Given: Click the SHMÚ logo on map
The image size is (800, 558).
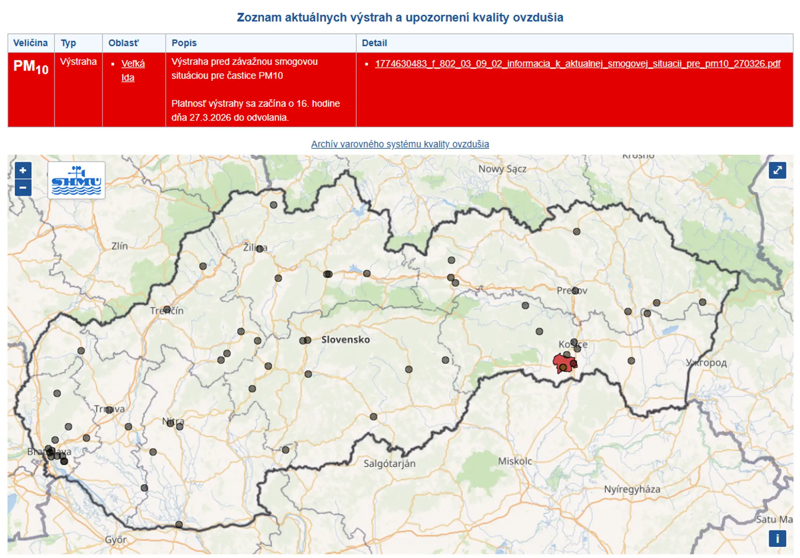Looking at the screenshot, I should tap(77, 180).
